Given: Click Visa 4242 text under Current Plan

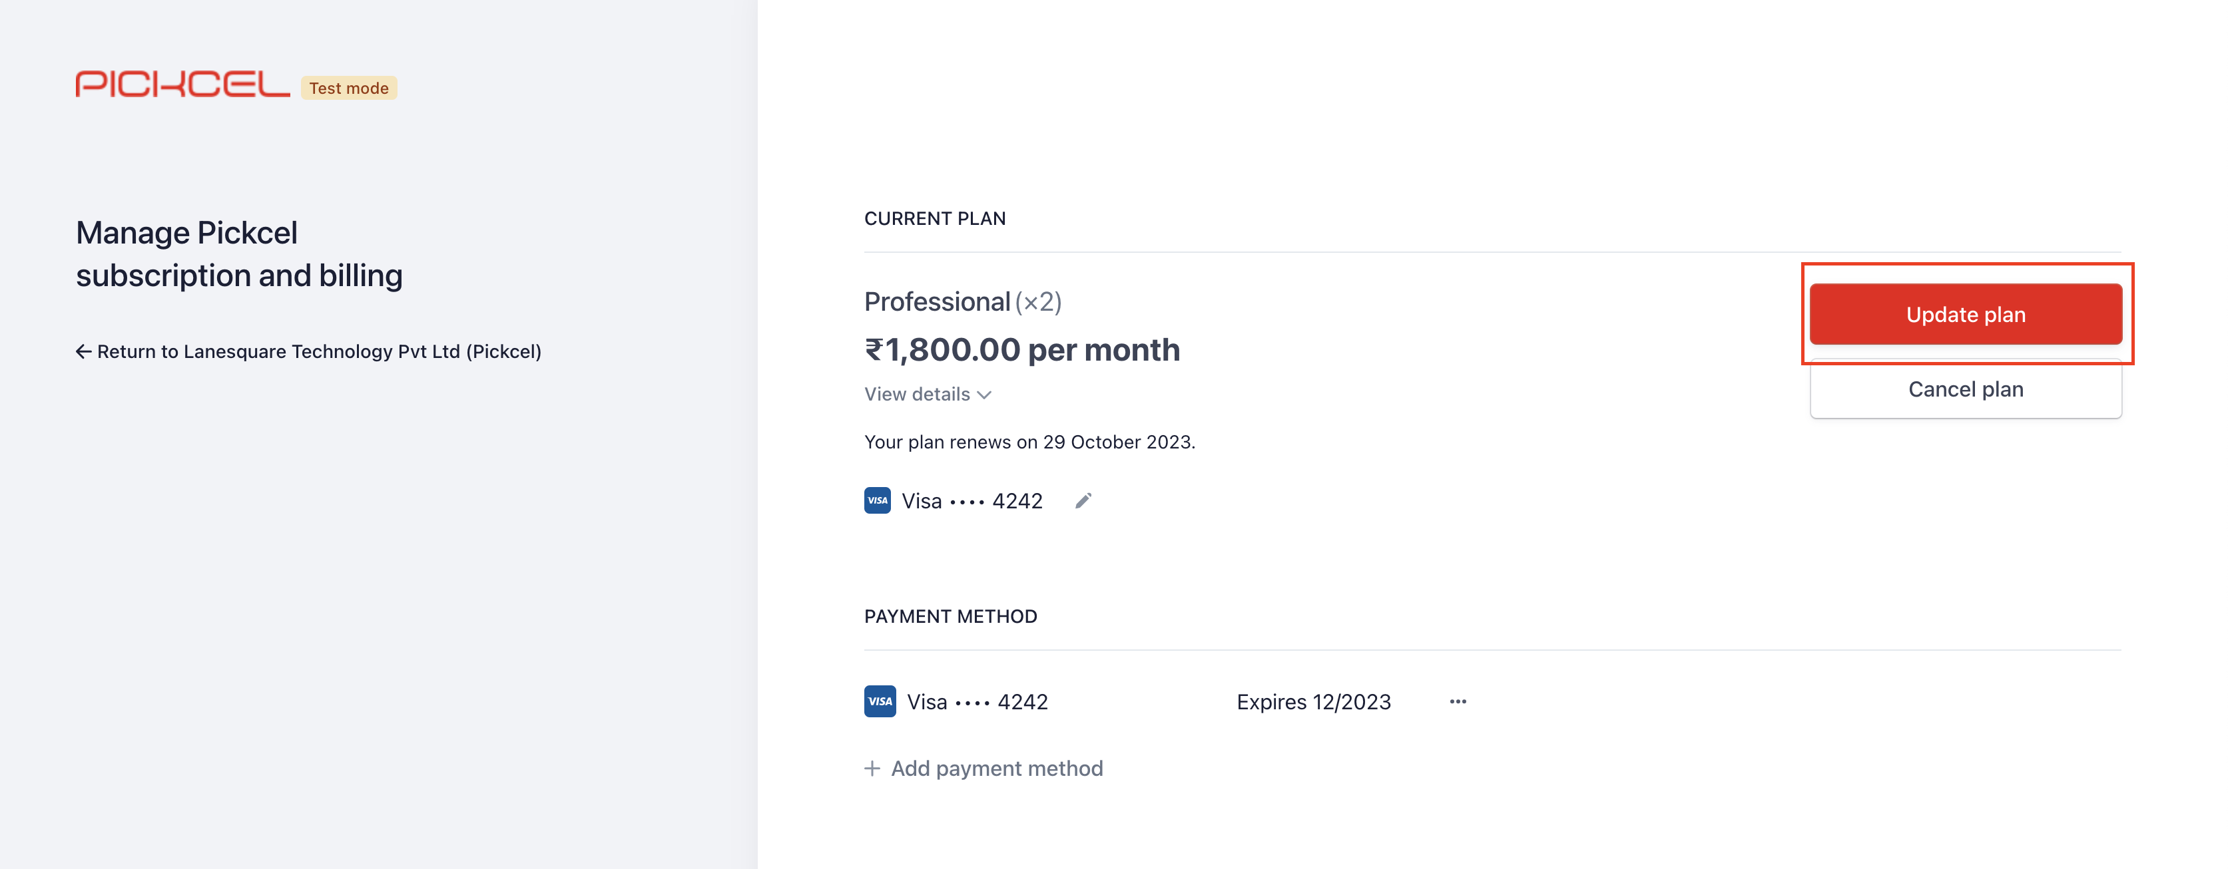Looking at the screenshot, I should pyautogui.click(x=972, y=500).
